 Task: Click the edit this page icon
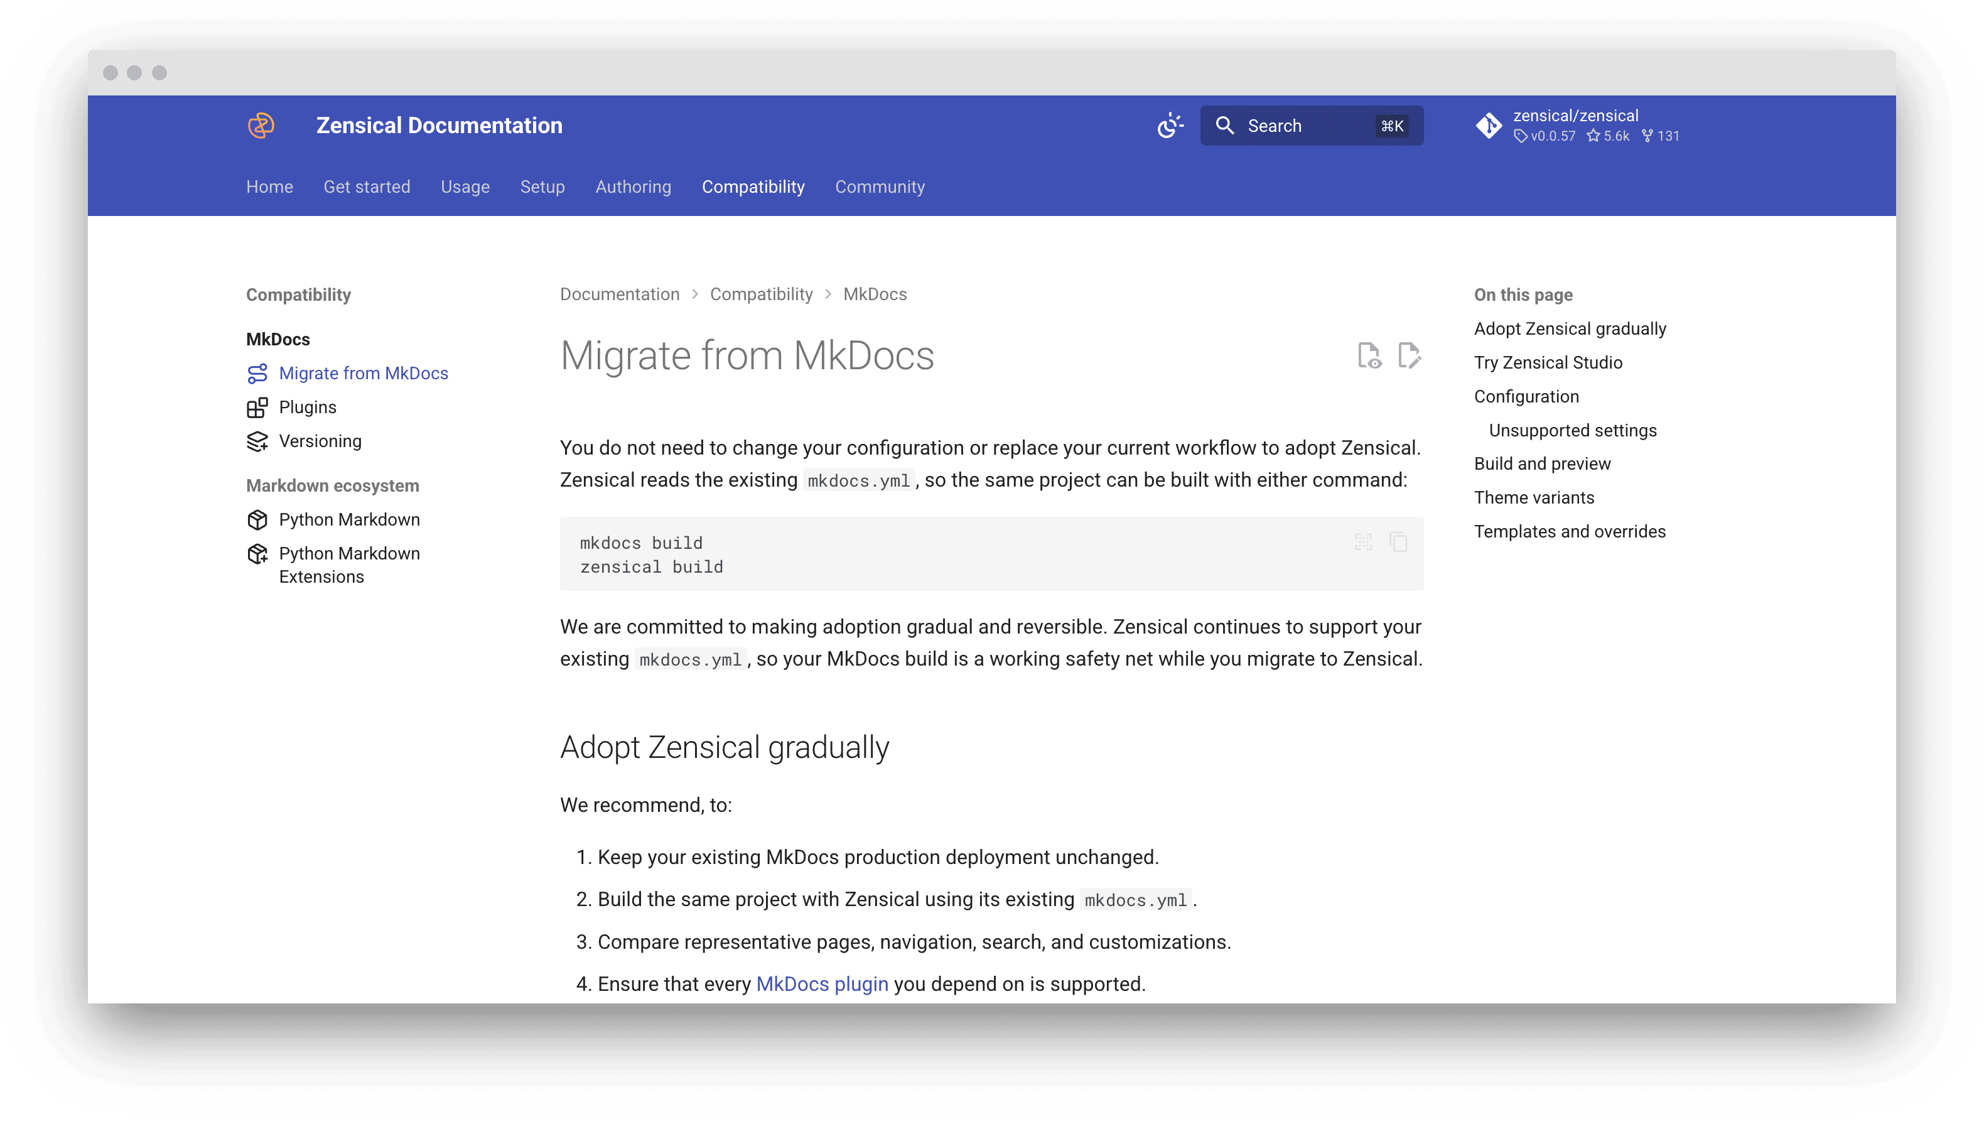[1410, 356]
